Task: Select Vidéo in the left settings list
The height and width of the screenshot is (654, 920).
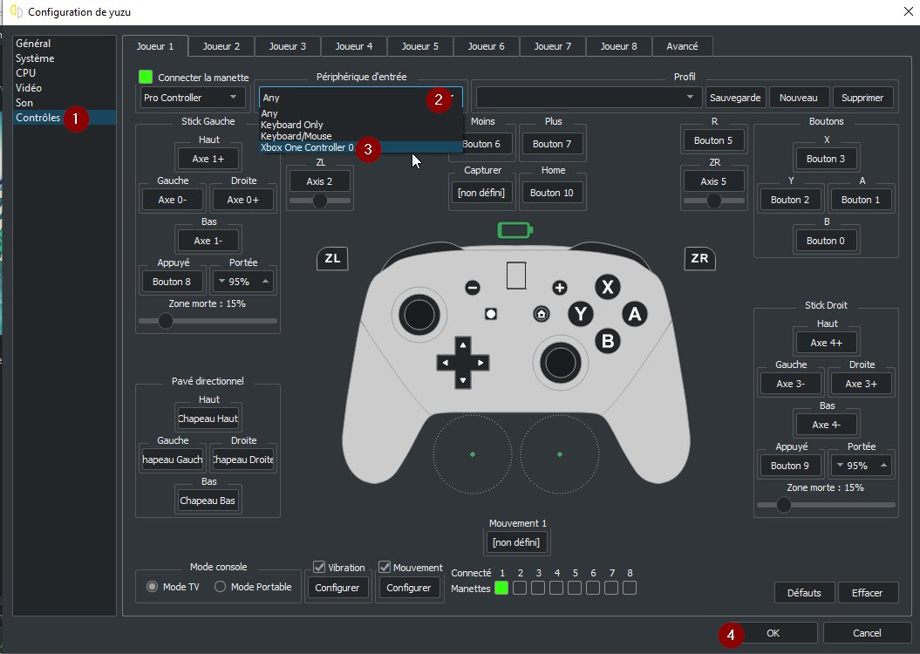Action: pos(29,88)
